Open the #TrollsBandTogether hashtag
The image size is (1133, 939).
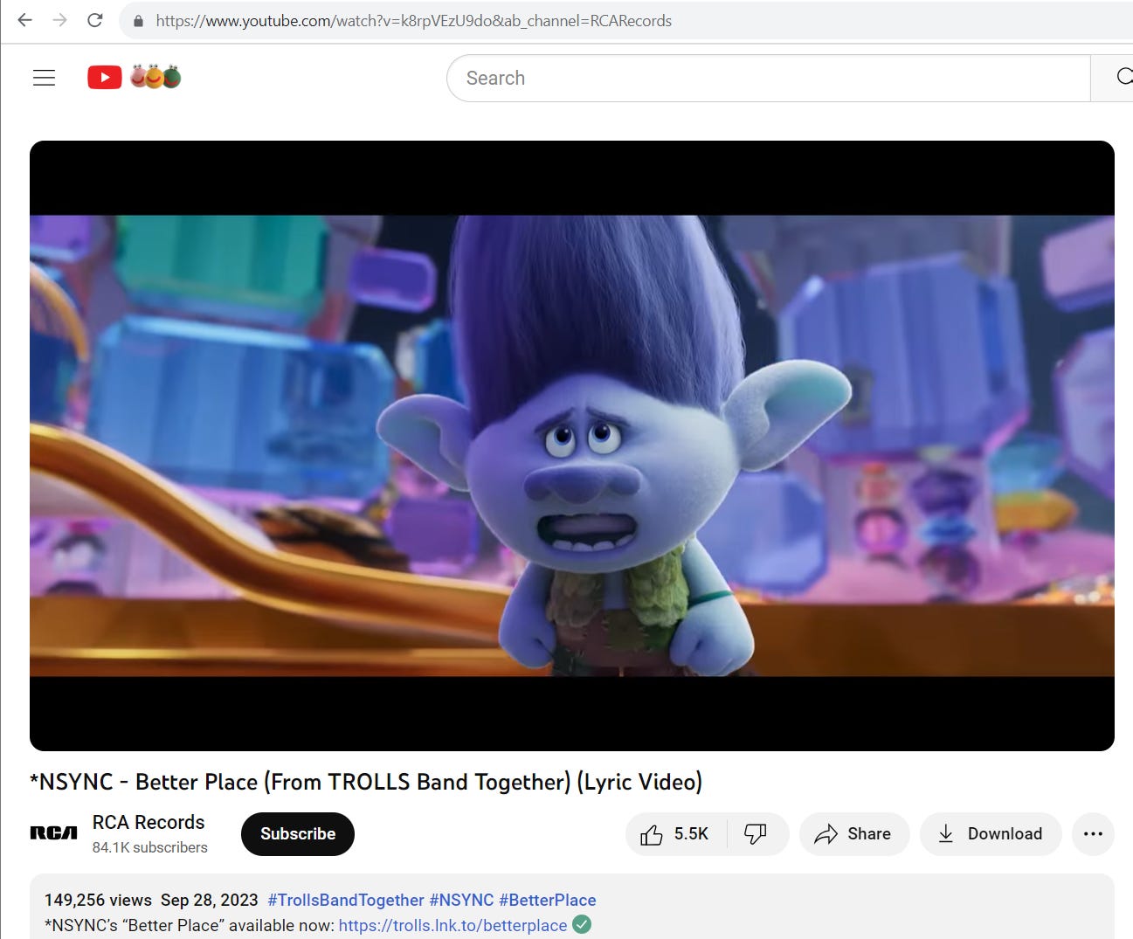[x=346, y=900]
